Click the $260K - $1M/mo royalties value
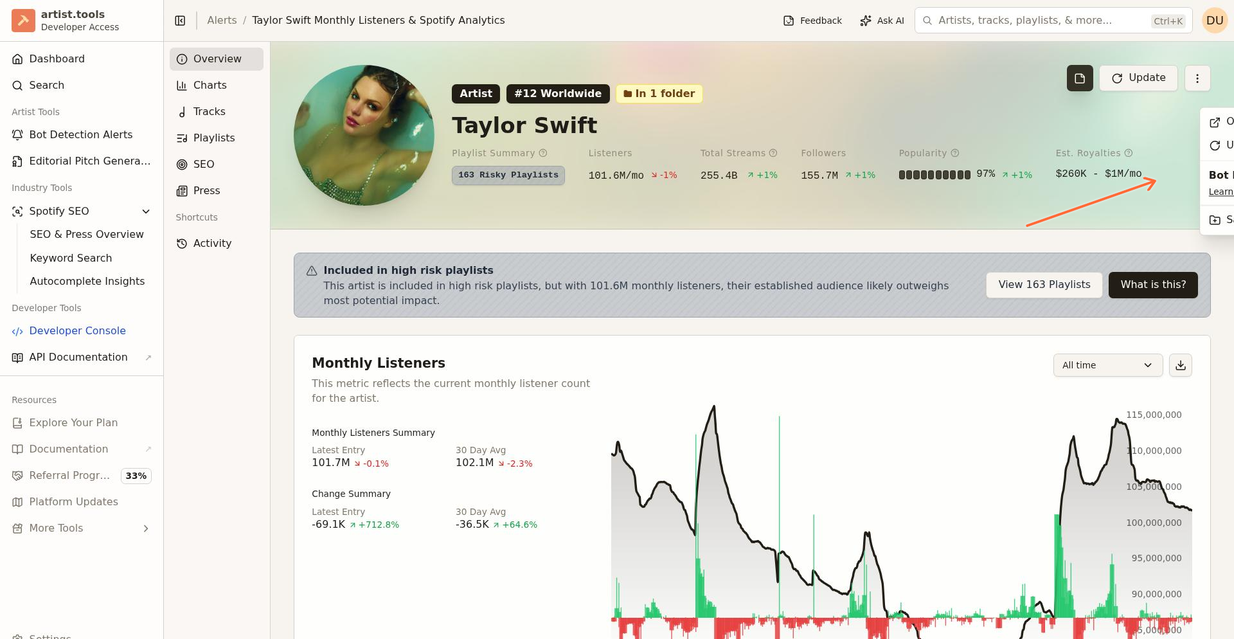 click(x=1098, y=174)
